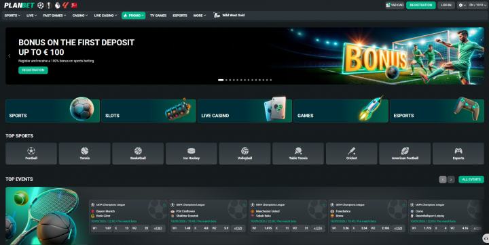This screenshot has width=489, height=245.
Task: Select the Basketball sport icon tile
Action: (x=138, y=154)
